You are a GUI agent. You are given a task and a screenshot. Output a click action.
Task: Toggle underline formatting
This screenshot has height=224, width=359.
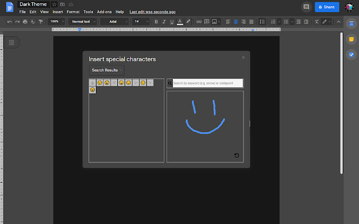(172, 22)
